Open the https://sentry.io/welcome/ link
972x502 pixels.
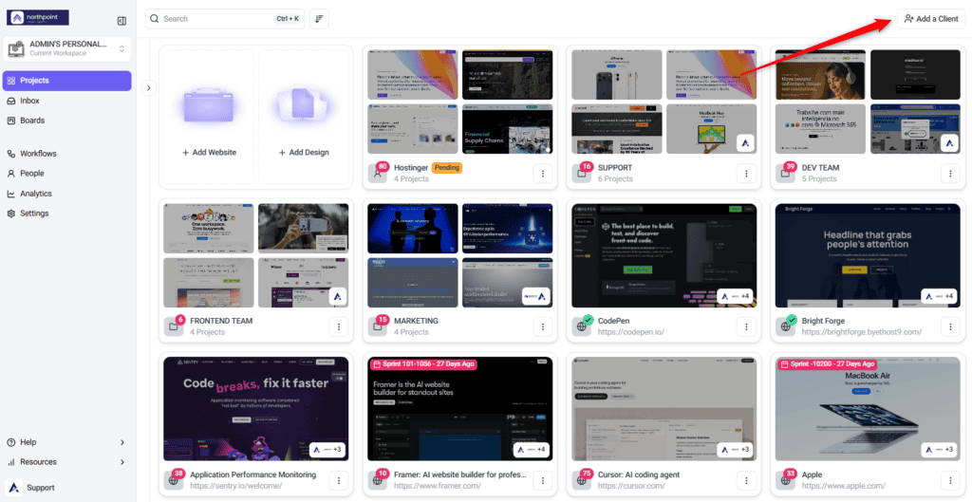coord(234,486)
